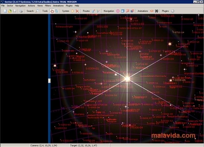Click the T-0208-06 star label
The width and height of the screenshot is (204, 147).
point(179,80)
